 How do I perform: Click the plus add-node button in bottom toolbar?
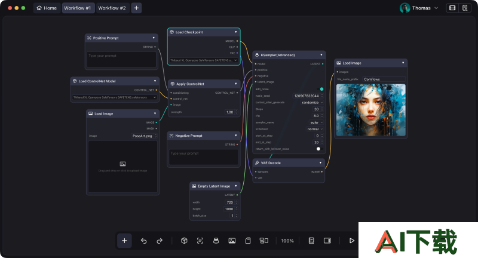click(x=124, y=241)
